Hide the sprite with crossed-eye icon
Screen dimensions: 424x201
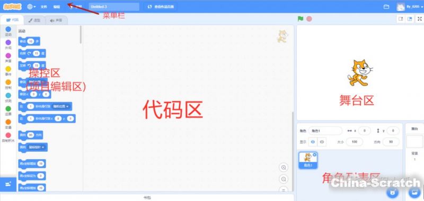pyautogui.click(x=322, y=142)
